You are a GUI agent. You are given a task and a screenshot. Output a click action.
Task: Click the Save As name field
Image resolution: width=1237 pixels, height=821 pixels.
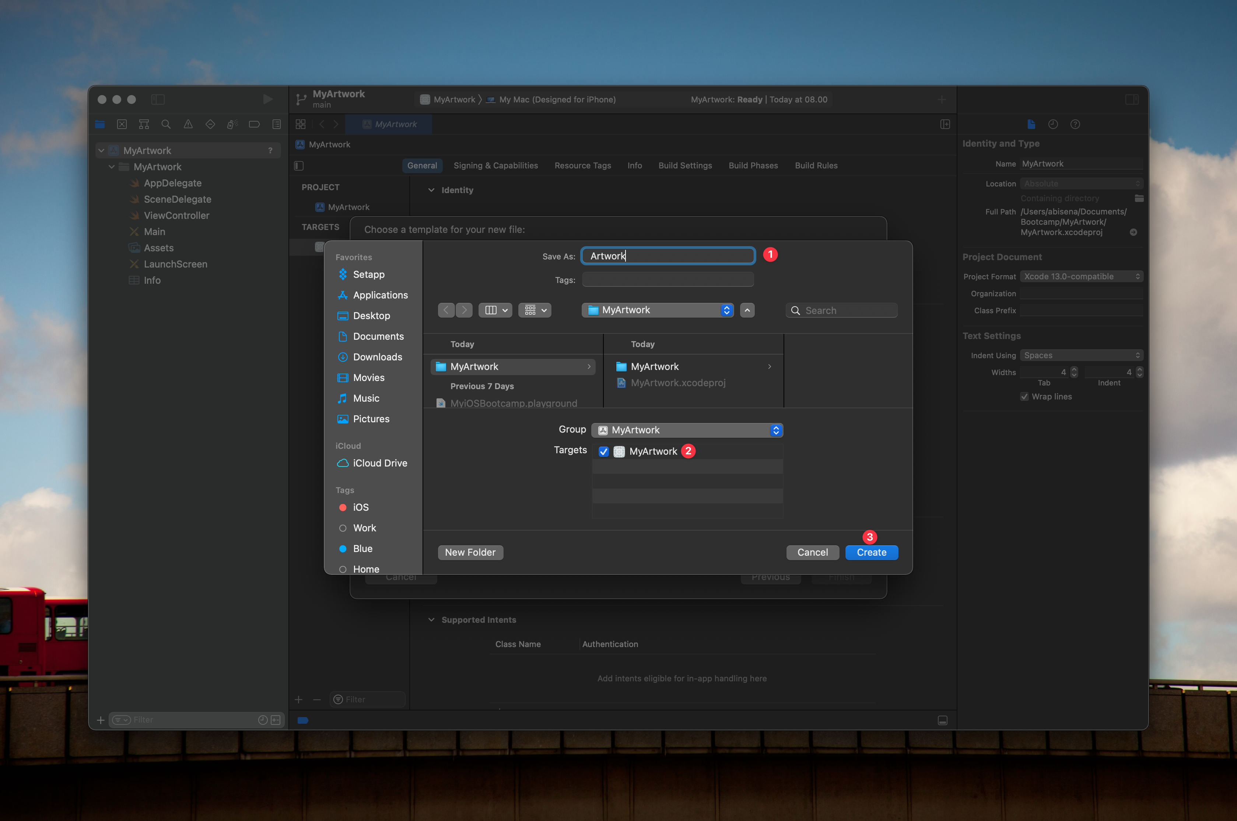click(x=668, y=255)
